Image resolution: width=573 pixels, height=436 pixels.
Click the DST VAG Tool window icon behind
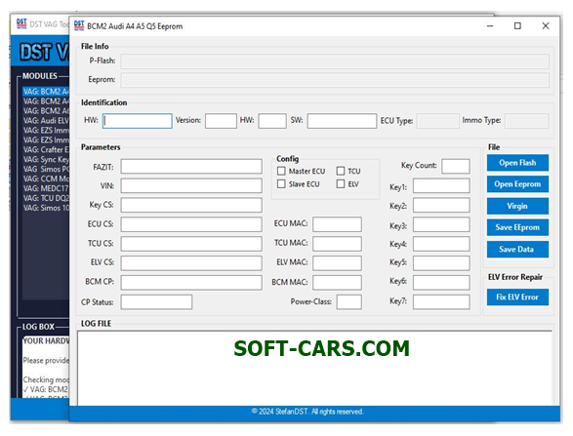[x=21, y=23]
